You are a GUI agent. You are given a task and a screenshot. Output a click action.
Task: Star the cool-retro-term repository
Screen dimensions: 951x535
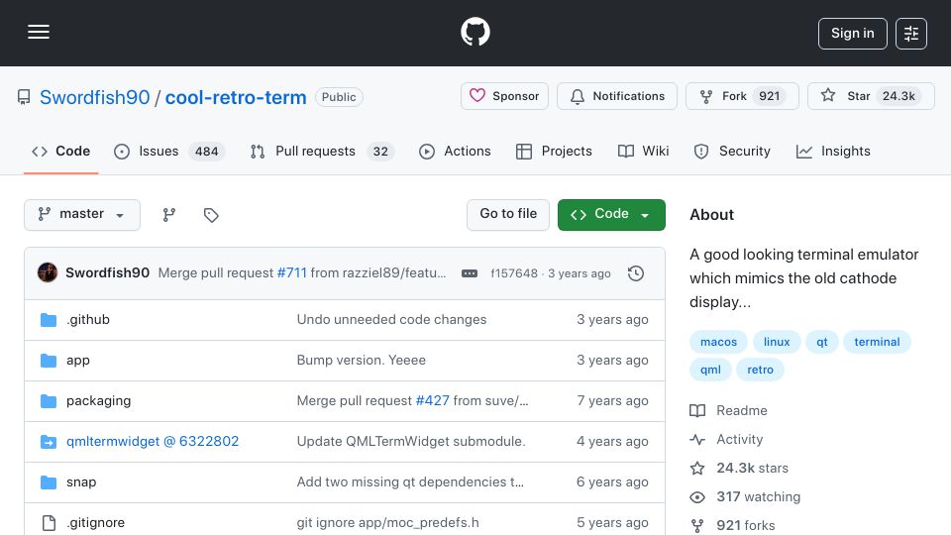point(871,96)
